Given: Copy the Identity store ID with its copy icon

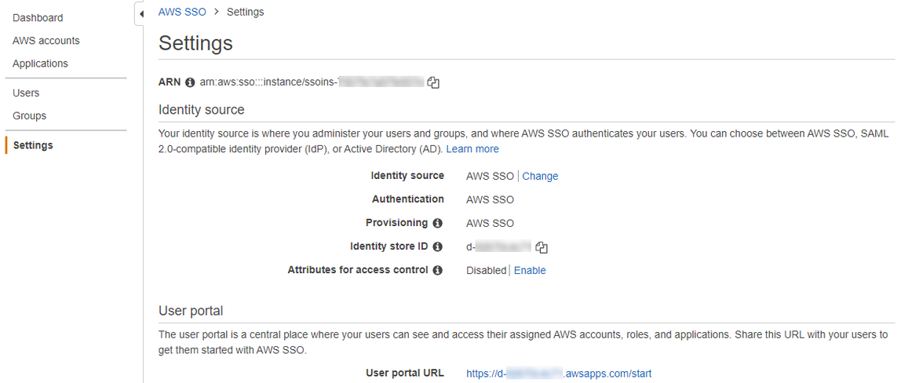Looking at the screenshot, I should pos(542,247).
